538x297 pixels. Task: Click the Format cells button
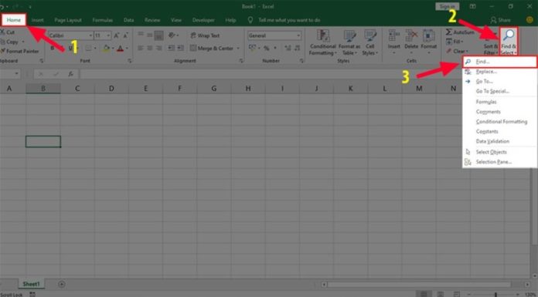[428, 42]
